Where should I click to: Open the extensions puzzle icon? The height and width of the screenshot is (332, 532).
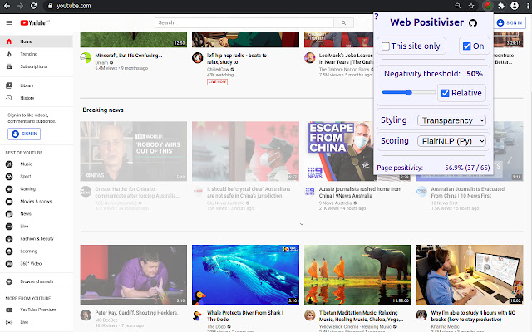[501, 6]
